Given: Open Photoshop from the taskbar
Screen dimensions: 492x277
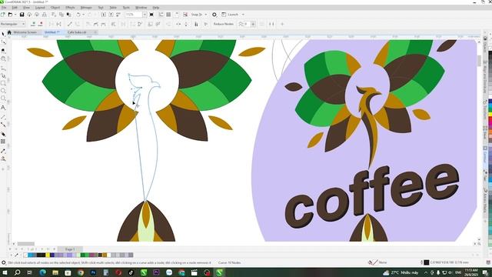Looking at the screenshot, I should 93,272.
